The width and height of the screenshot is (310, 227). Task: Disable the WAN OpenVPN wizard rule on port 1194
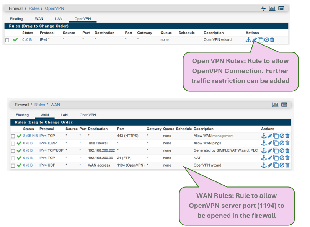tap(282, 165)
